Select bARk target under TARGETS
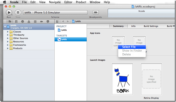 pyautogui.click(x=71, y=39)
